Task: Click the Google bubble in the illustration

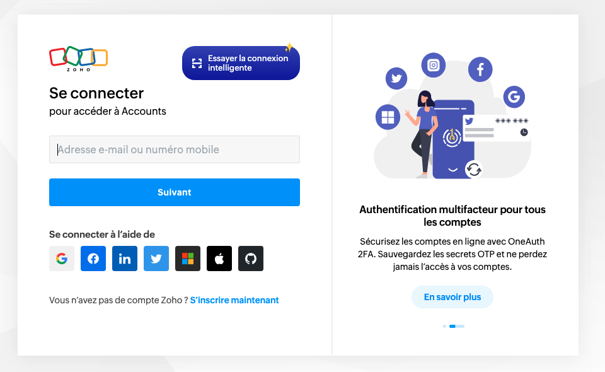Action: (514, 96)
